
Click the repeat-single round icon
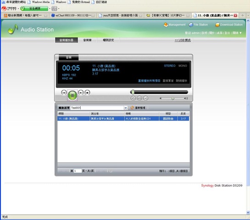pyautogui.click(x=139, y=98)
